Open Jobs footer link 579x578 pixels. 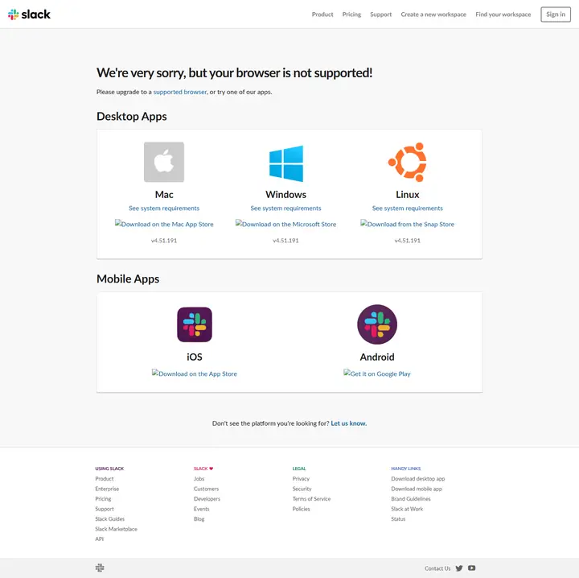pyautogui.click(x=199, y=479)
